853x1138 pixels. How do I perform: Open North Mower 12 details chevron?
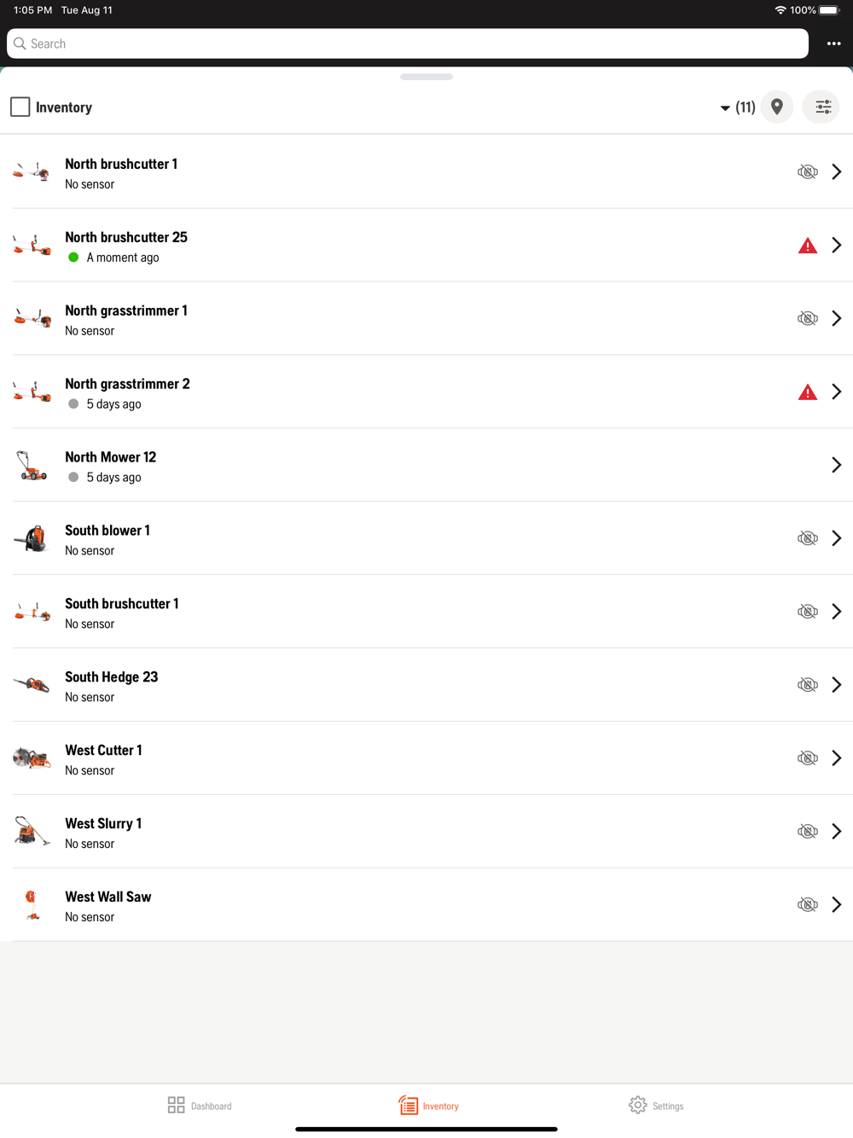pyautogui.click(x=836, y=465)
